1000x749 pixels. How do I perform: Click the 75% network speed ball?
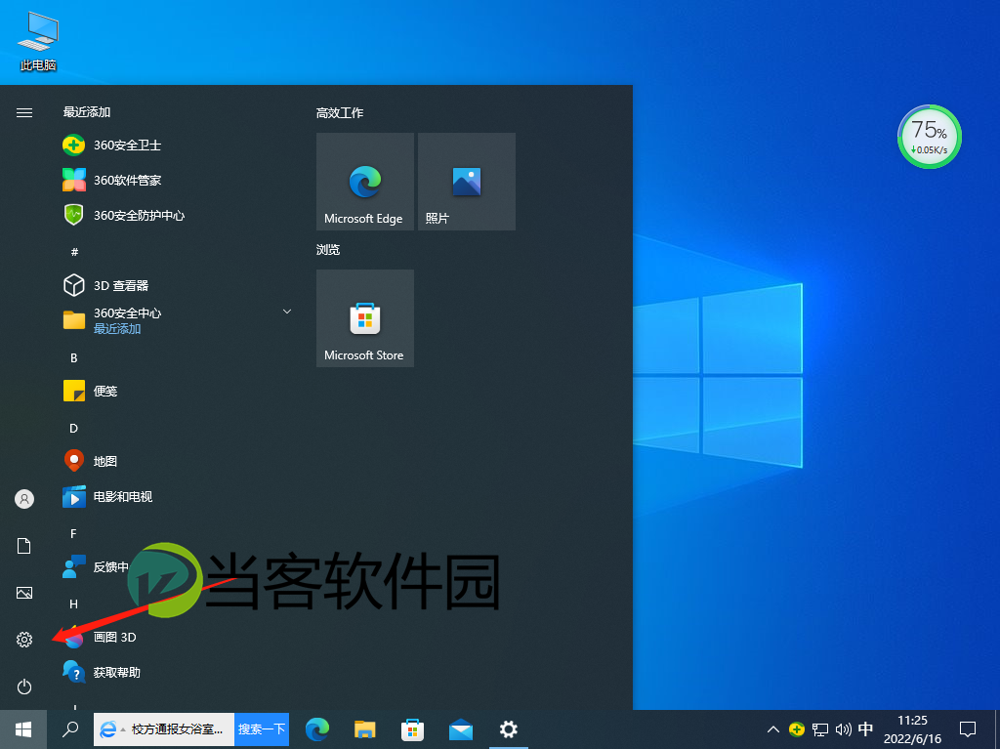pyautogui.click(x=929, y=137)
